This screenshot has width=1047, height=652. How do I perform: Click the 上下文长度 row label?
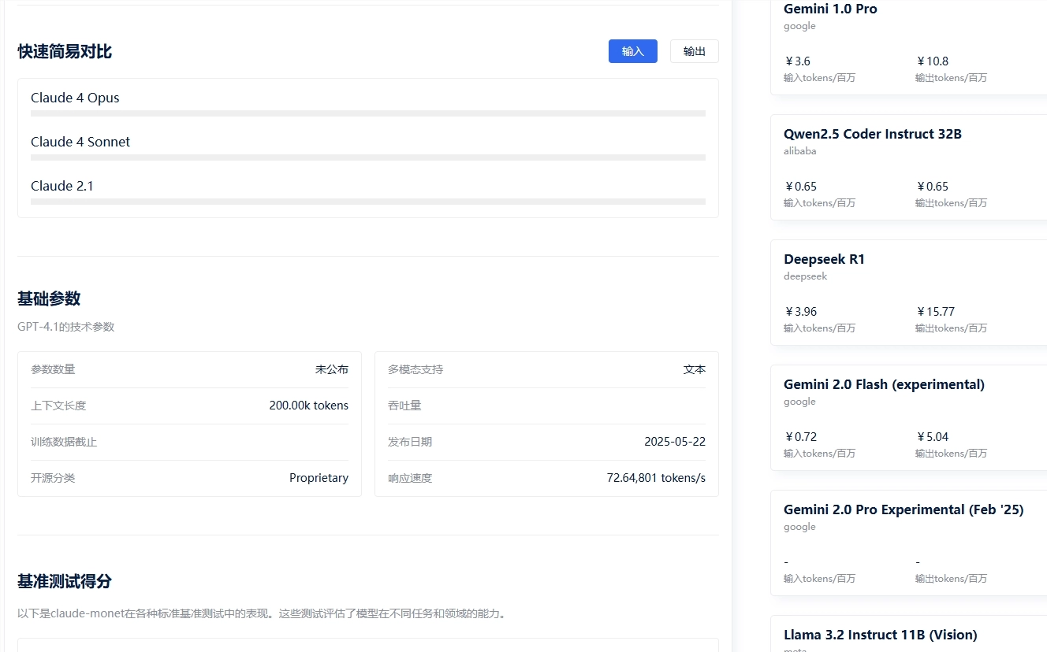[x=58, y=406]
